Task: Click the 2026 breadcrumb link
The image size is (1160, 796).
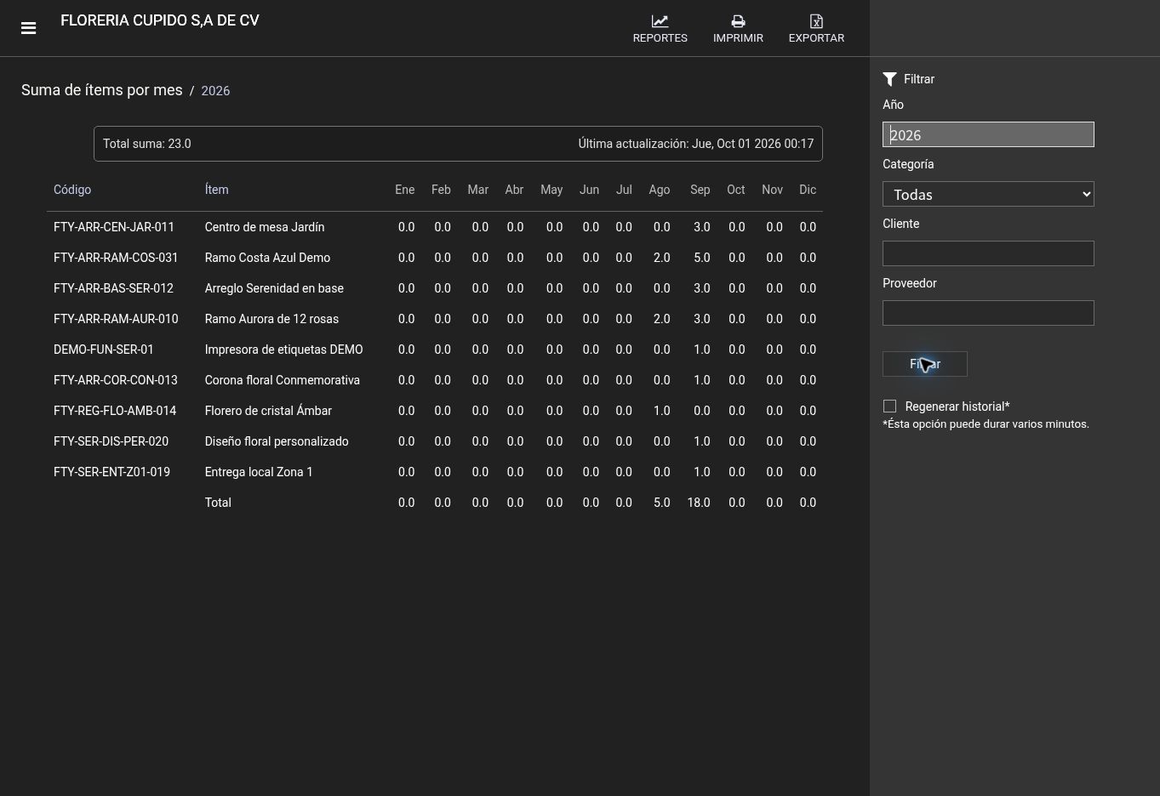Action: [215, 91]
